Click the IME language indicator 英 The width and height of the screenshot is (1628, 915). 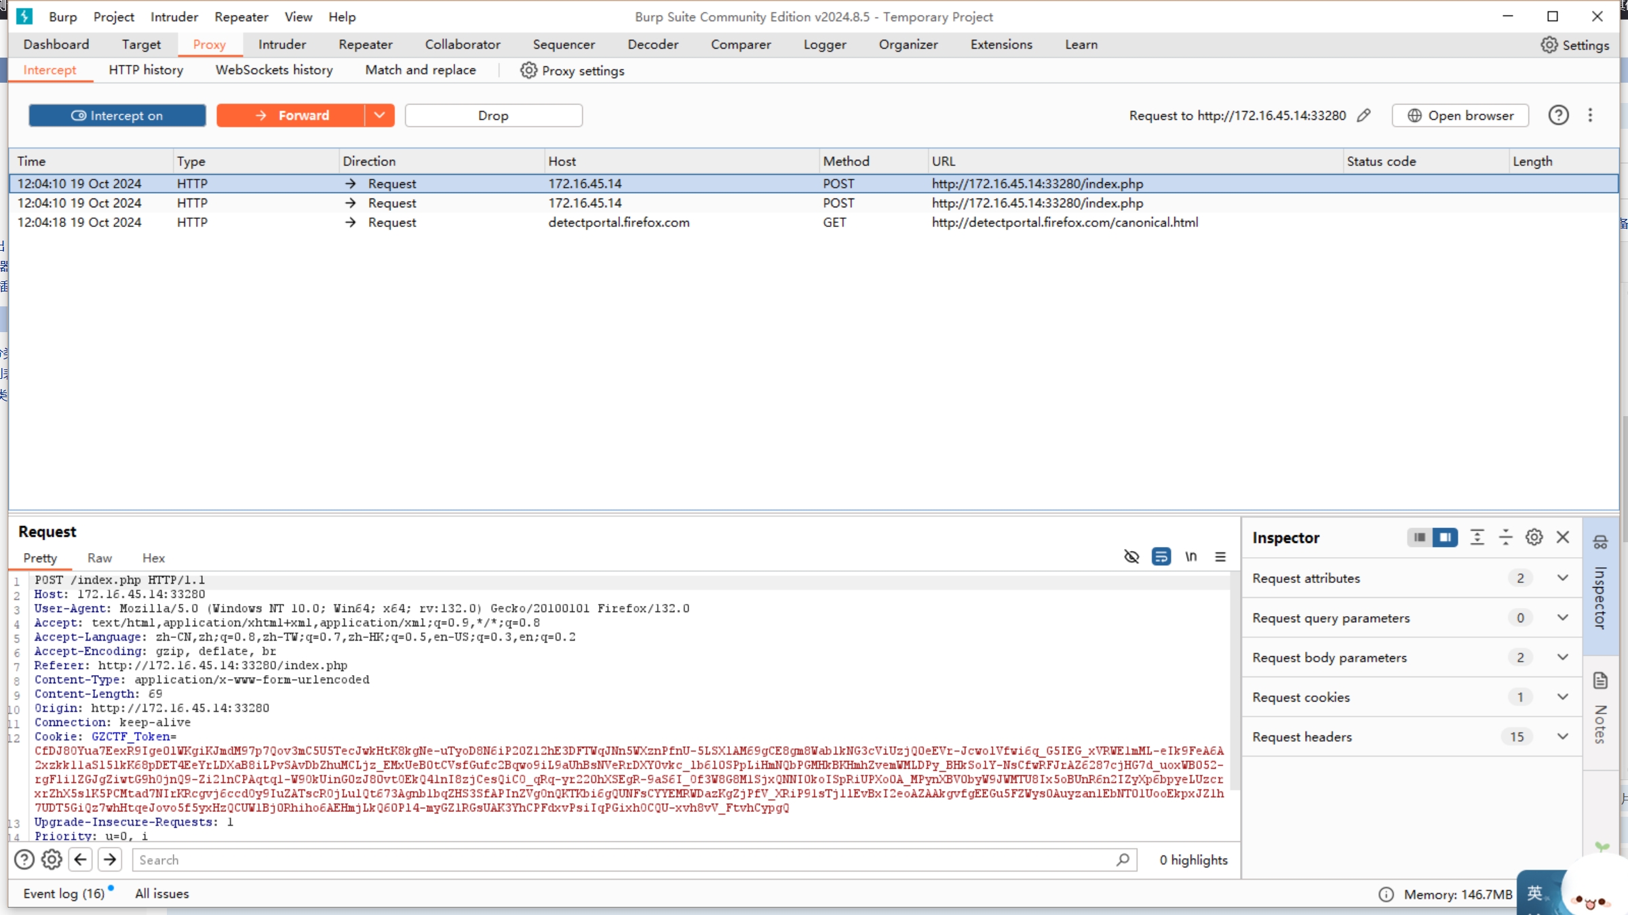(1535, 893)
